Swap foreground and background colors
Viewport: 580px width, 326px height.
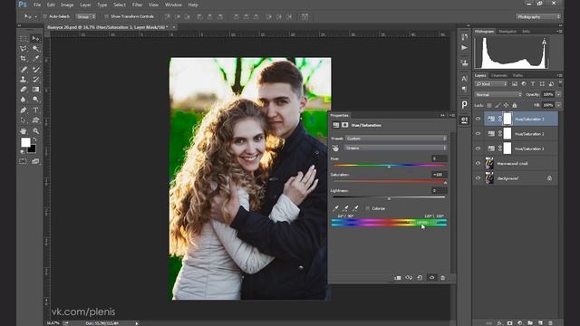(34, 139)
